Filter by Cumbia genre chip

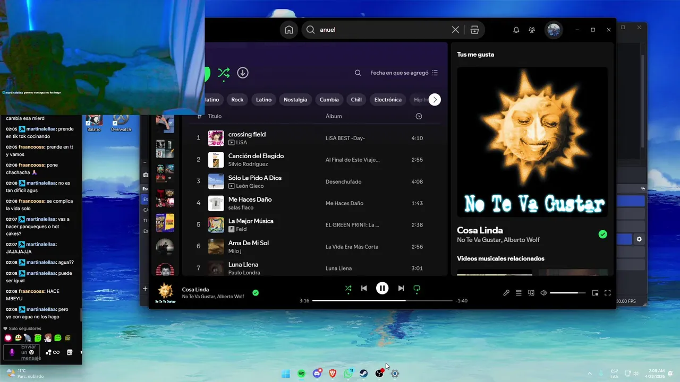tap(329, 100)
